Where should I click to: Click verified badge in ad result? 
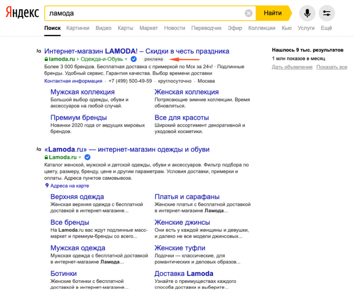click(134, 59)
